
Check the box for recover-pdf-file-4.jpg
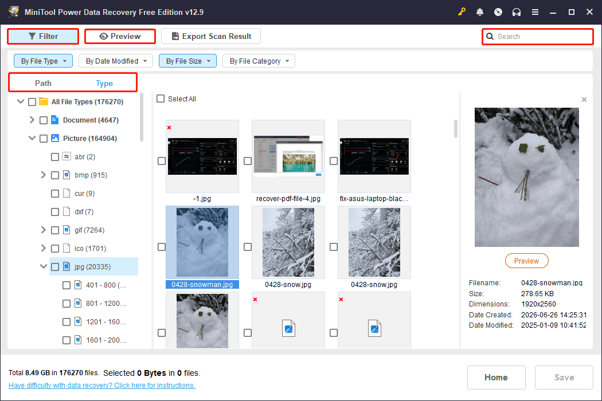pos(248,161)
